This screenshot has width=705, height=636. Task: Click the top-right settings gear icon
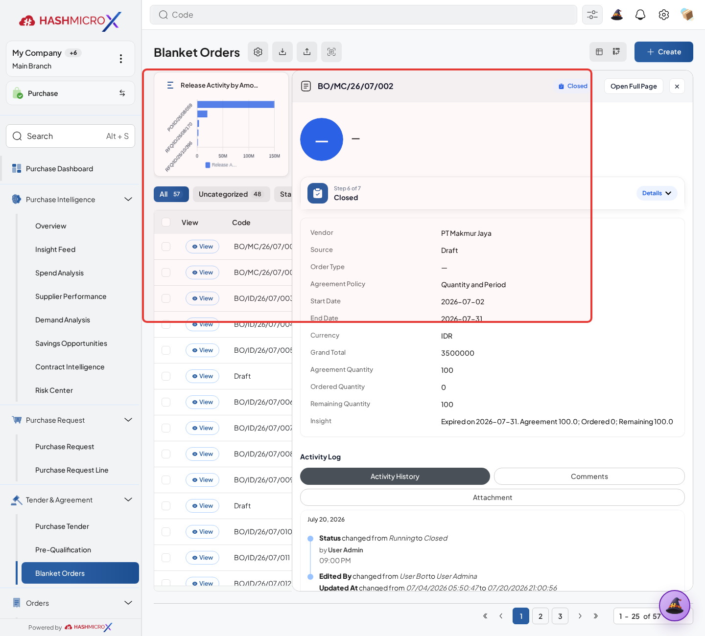point(664,15)
